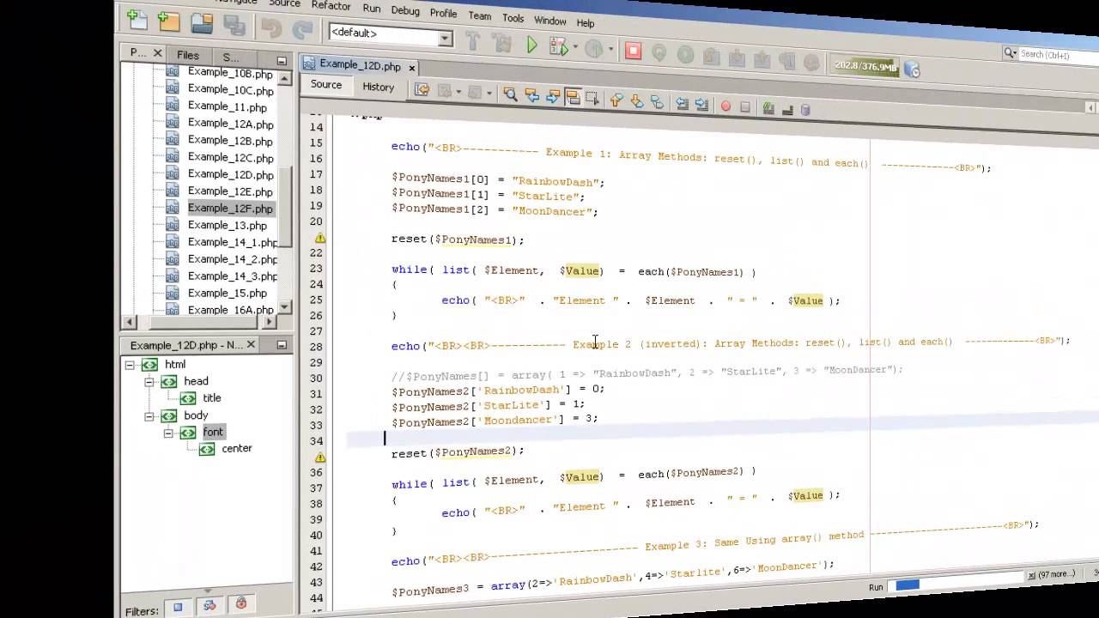Collapse the font node in Navigator
The width and height of the screenshot is (1099, 618).
(168, 433)
